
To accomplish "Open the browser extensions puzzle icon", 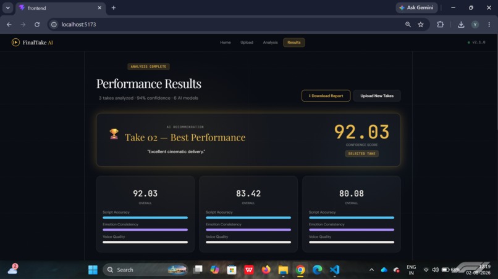I will coord(440,25).
